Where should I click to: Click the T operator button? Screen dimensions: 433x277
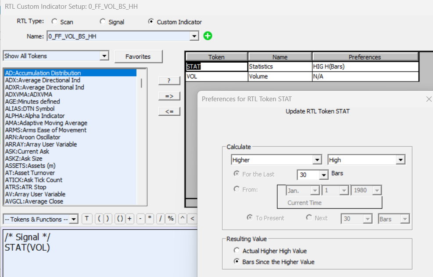pos(87,219)
